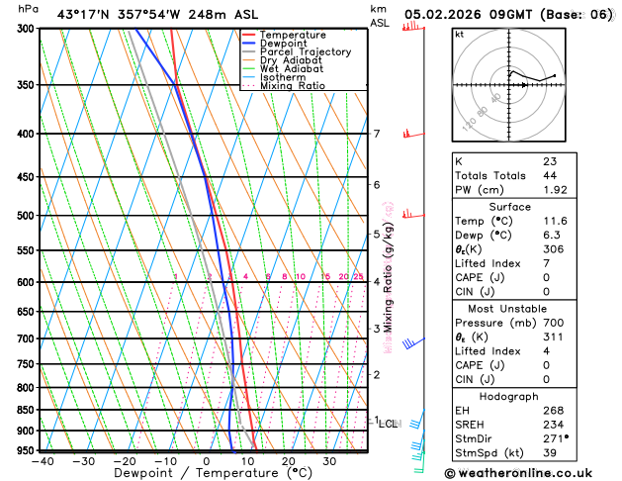
Task: Click the '120' ring label in hodograph
Action: pos(469,125)
